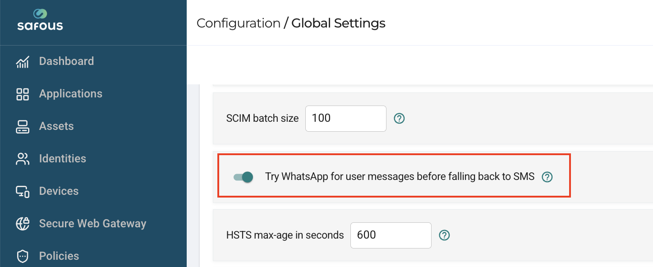Open the Identities menu entry
The image size is (653, 267).
click(63, 159)
